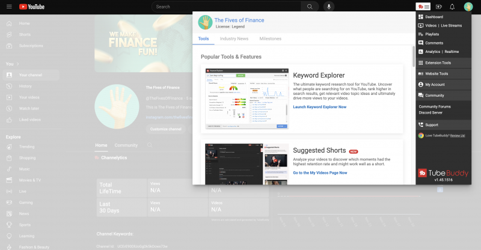Image resolution: width=481 pixels, height=250 pixels.
Task: Click the Keyword Explorer preview thumbnail
Action: (247, 99)
